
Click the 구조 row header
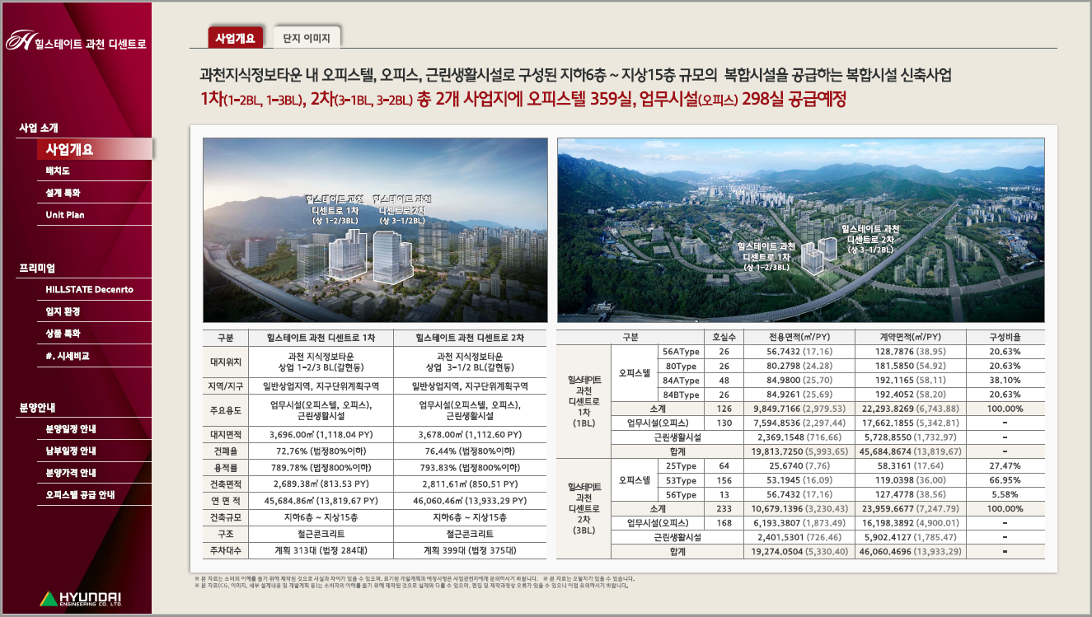coord(226,534)
